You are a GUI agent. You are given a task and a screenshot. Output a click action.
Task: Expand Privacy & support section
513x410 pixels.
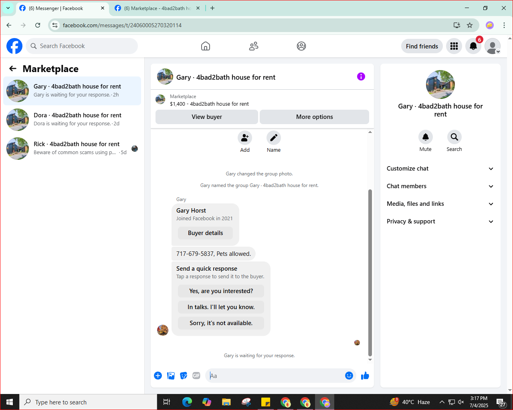click(x=440, y=221)
